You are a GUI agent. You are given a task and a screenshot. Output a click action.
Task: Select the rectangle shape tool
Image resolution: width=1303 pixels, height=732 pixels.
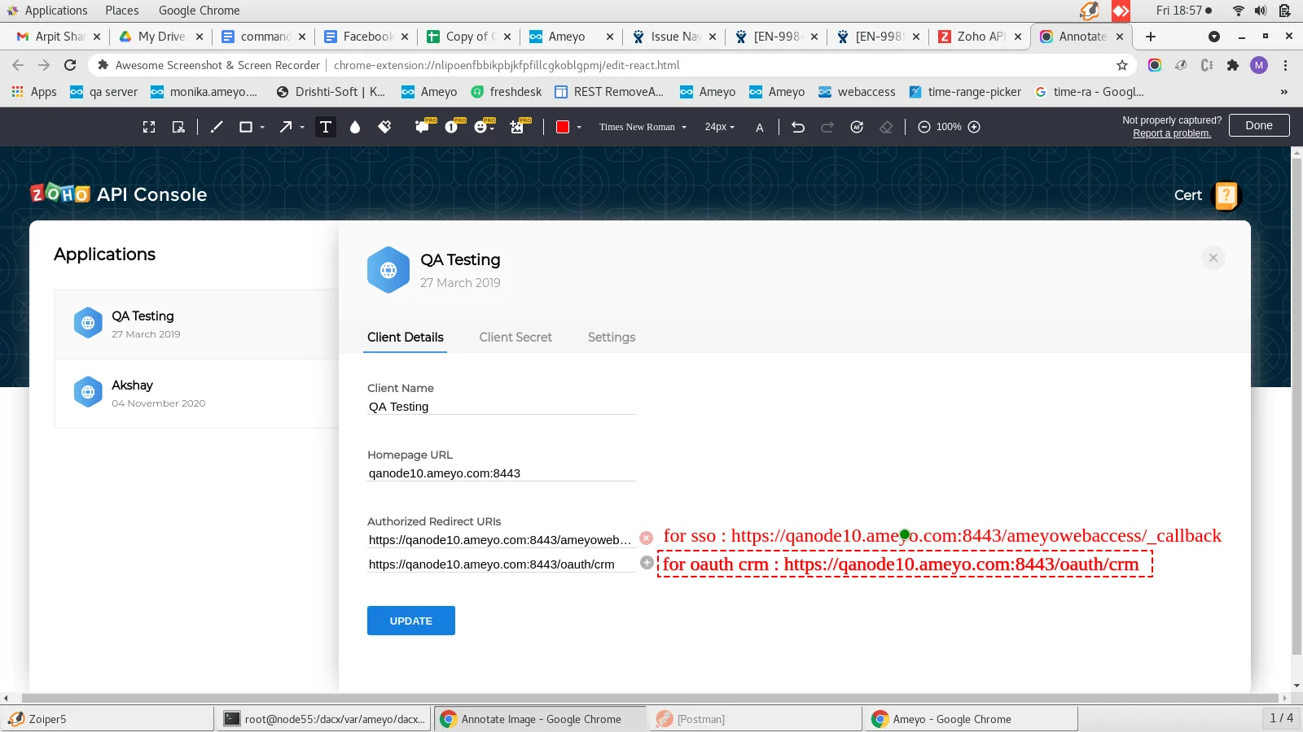point(245,127)
